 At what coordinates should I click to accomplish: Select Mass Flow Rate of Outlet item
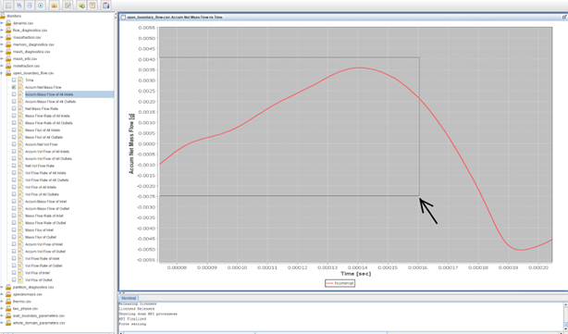tap(45, 223)
